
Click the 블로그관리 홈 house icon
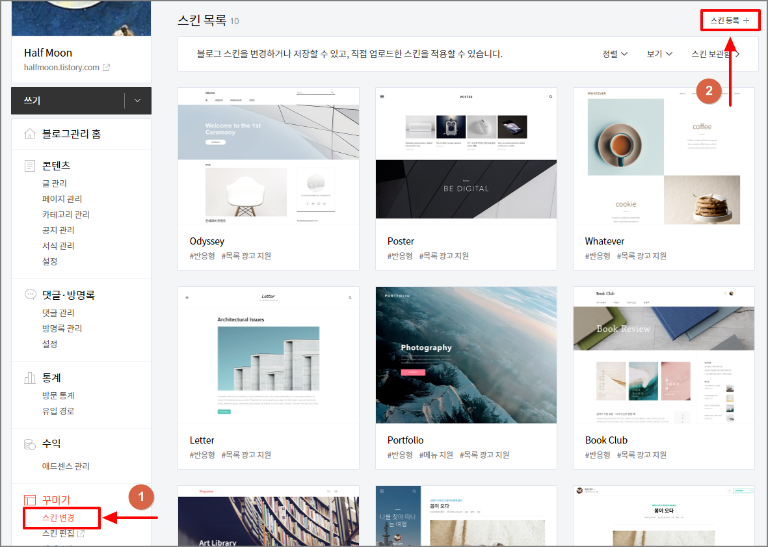click(30, 134)
